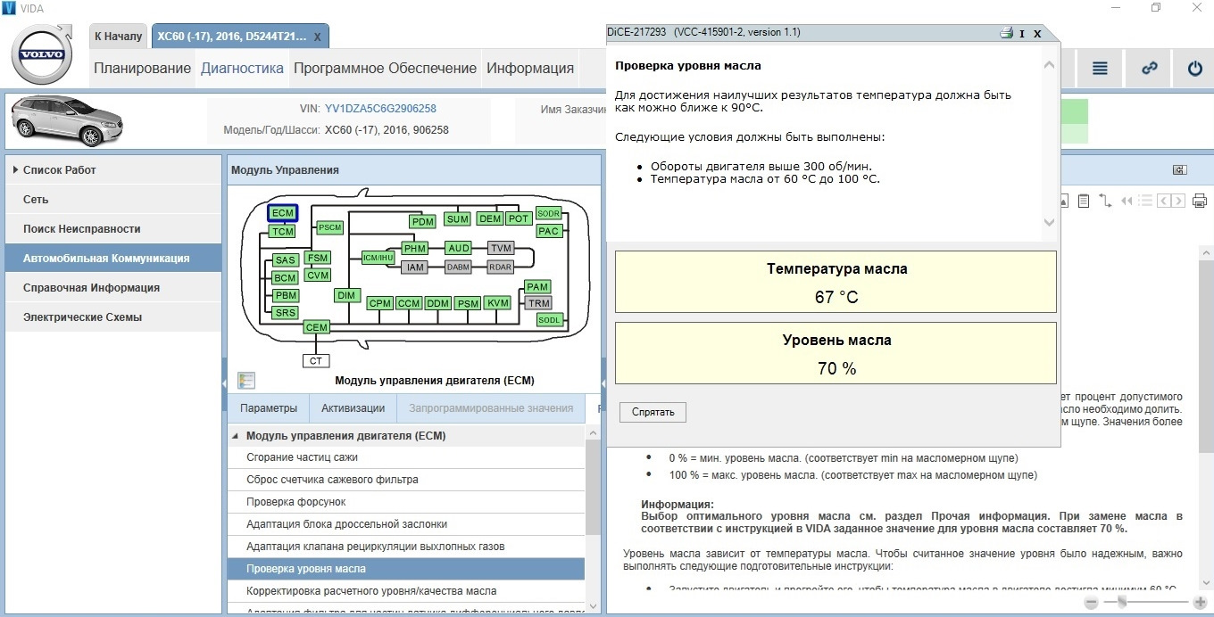Select the AUD module in the diagram
Viewport: 1214px width, 617px height.
[459, 248]
